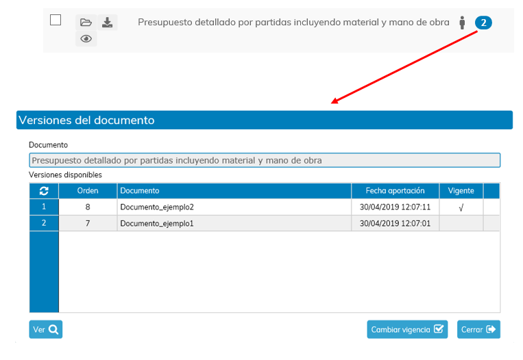Screen dimensions: 523x360
Task: Click the Documento name text field
Action: click(x=264, y=160)
